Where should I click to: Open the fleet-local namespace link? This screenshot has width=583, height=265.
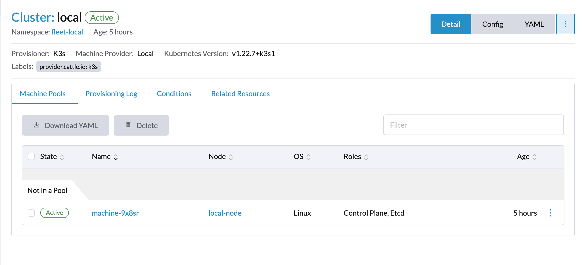[67, 32]
